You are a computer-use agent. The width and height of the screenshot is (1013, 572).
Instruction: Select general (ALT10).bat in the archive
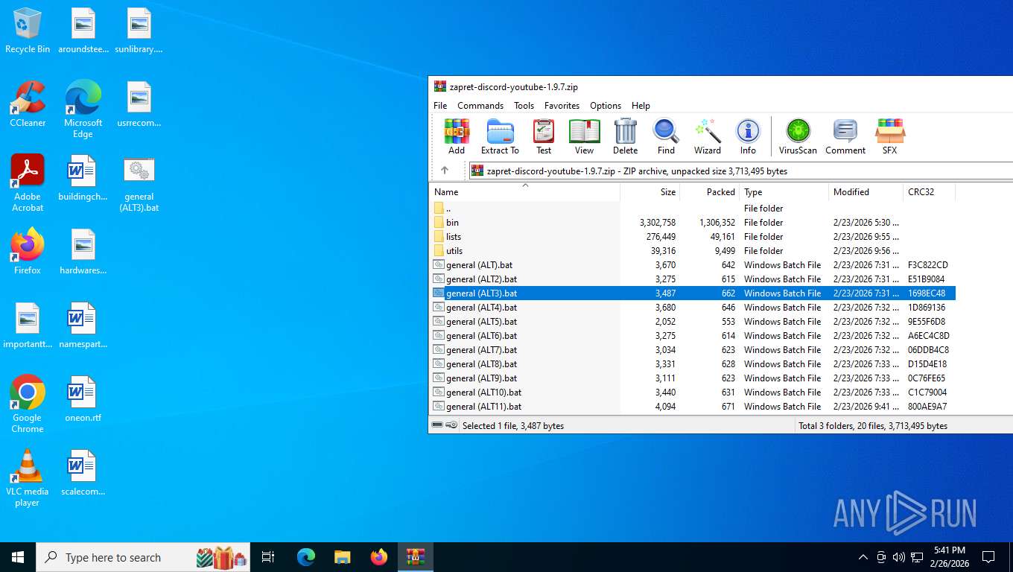pos(693,393)
